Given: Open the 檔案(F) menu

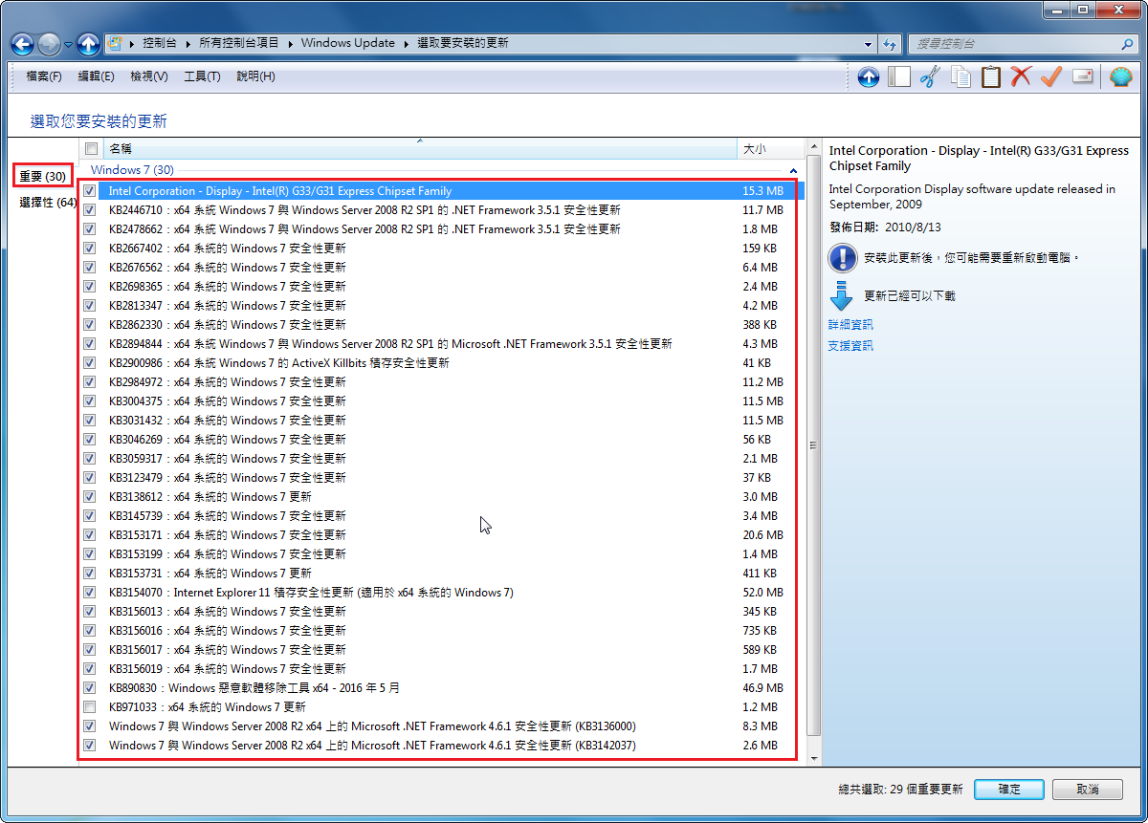Looking at the screenshot, I should tap(44, 76).
